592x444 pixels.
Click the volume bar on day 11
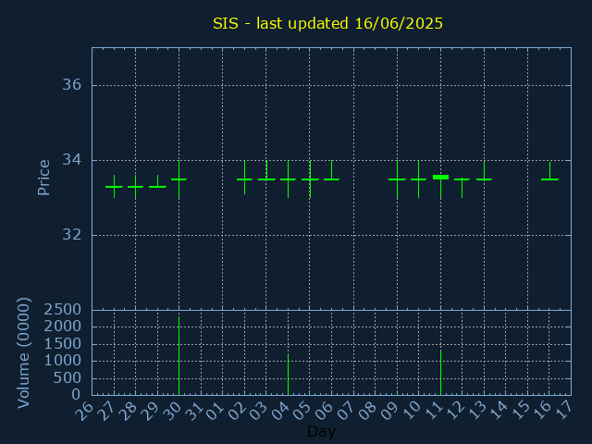440,372
